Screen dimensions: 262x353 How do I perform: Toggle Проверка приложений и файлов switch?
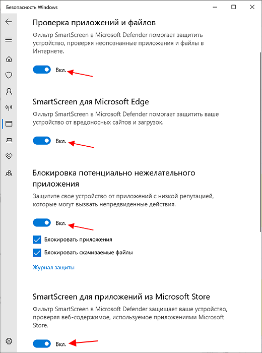coord(42,70)
